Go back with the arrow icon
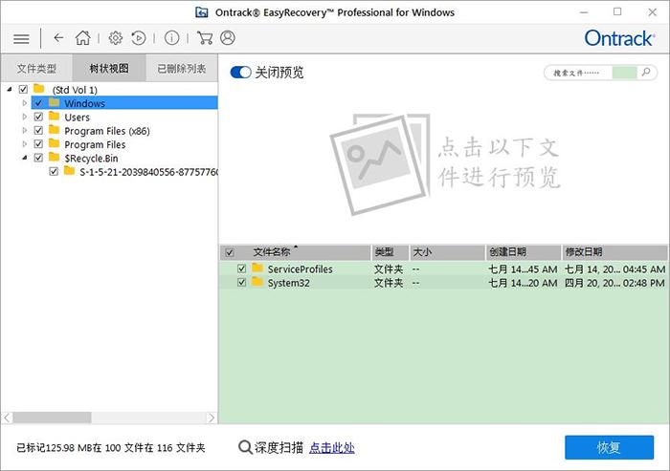The width and height of the screenshot is (670, 471). coord(58,38)
